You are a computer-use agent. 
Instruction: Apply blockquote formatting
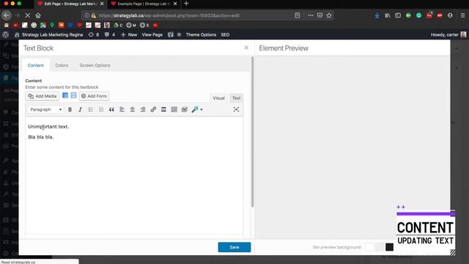111,109
